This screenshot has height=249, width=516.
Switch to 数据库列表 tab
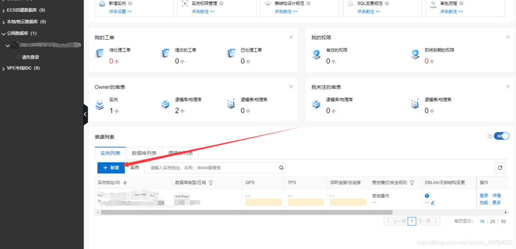pos(144,153)
